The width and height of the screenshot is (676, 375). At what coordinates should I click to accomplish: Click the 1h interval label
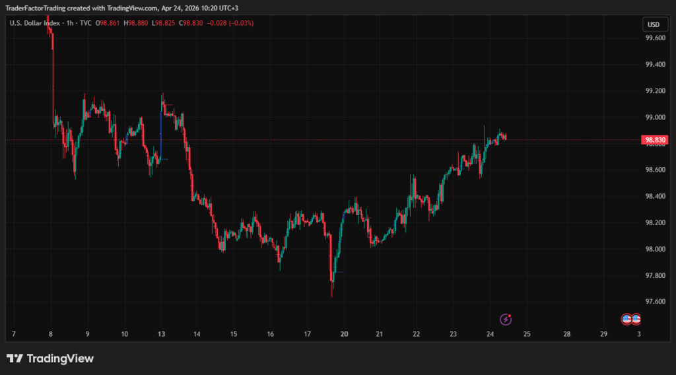70,23
